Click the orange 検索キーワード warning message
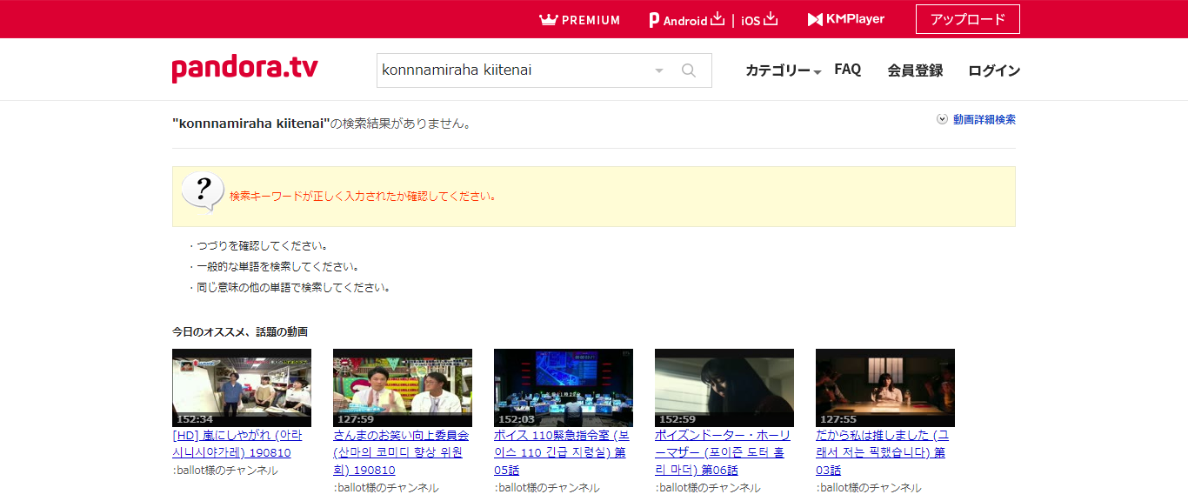The width and height of the screenshot is (1188, 501). 364,197
